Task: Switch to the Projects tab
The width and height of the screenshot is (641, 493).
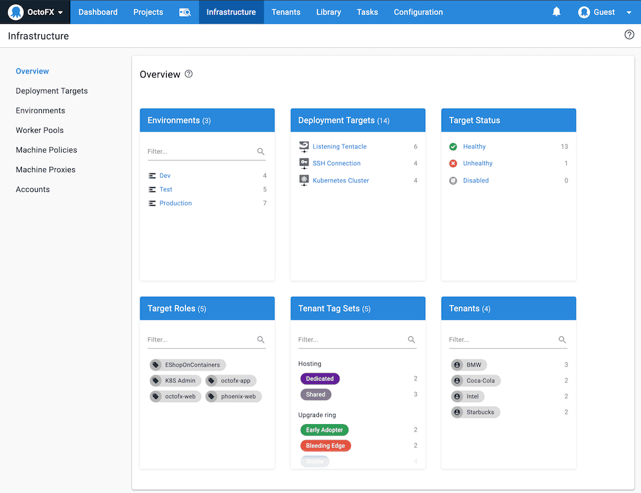Action: click(148, 12)
